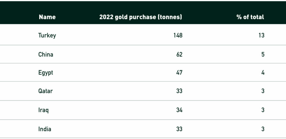Image resolution: width=286 pixels, height=139 pixels.
Task: Select the Turkey row name
Action: tap(47, 35)
